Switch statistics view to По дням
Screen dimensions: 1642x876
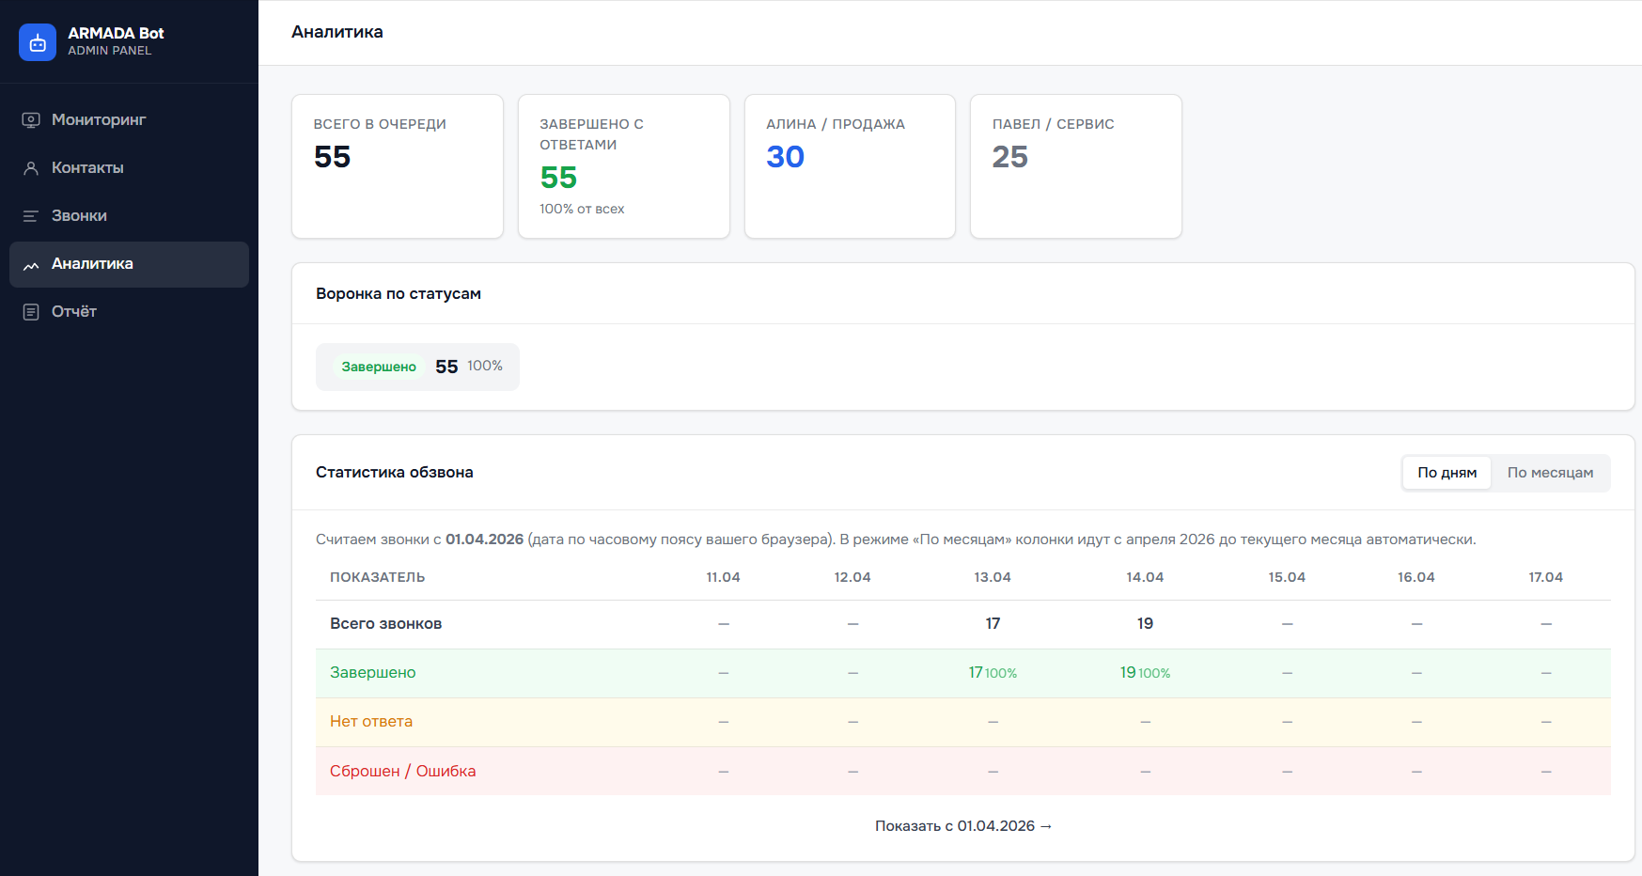[x=1447, y=473]
